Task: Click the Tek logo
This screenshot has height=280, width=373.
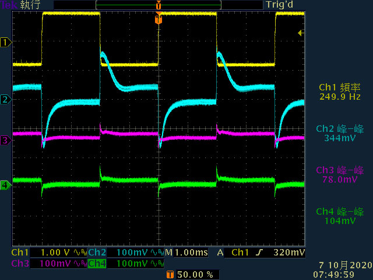Action: [9, 5]
